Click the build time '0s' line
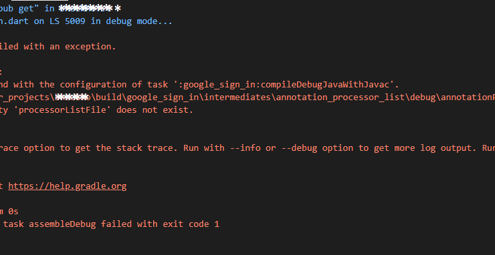Image resolution: width=495 pixels, height=255 pixels. (9, 212)
